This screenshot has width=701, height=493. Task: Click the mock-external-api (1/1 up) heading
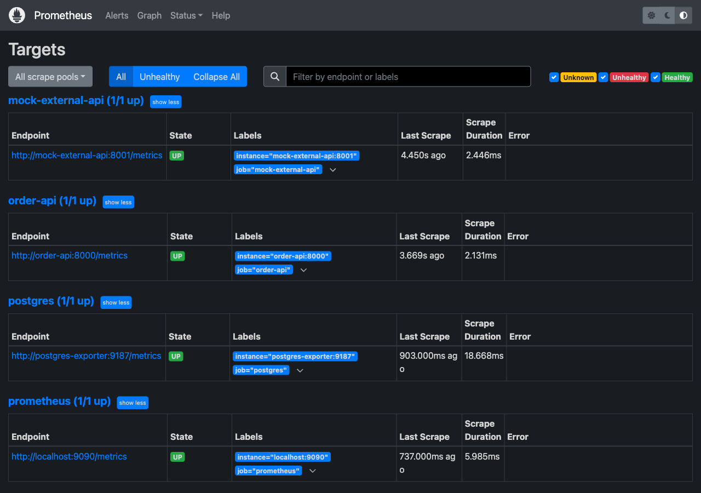[76, 101]
